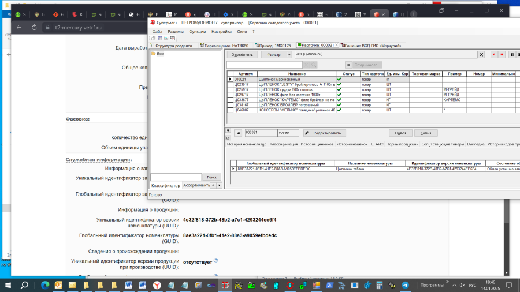Click the search magnifier icon beside the search box
The width and height of the screenshot is (520, 292).
pos(314,65)
